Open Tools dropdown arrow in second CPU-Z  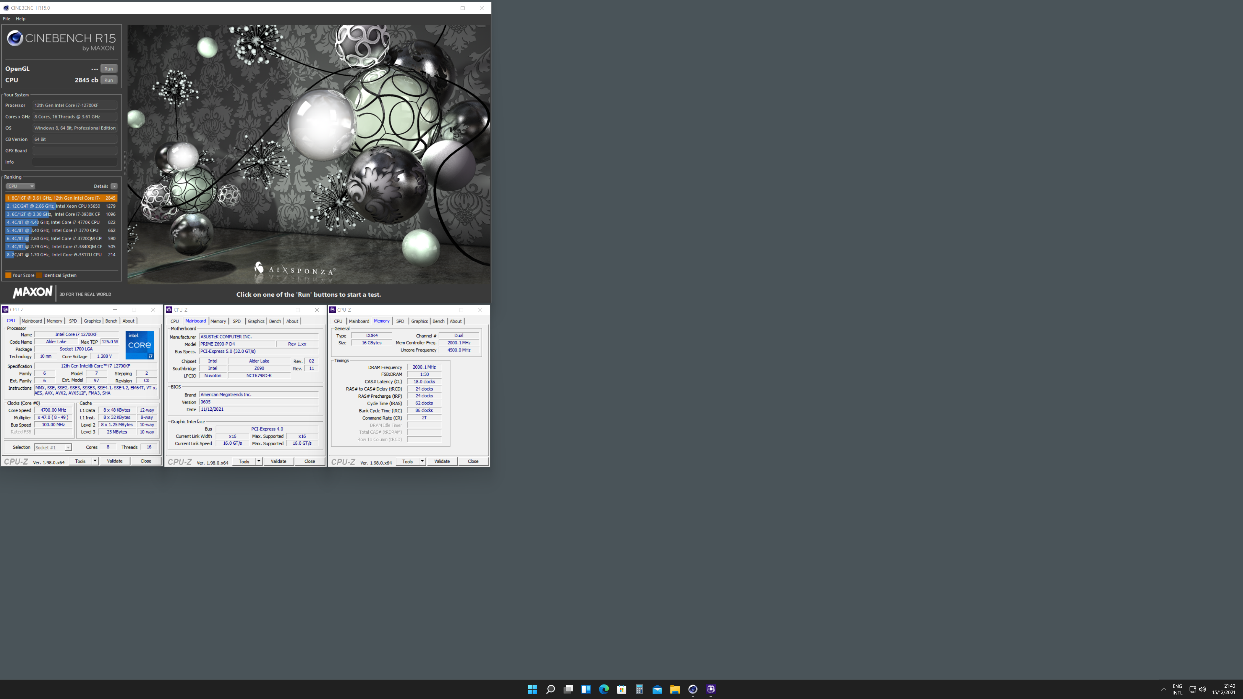259,462
